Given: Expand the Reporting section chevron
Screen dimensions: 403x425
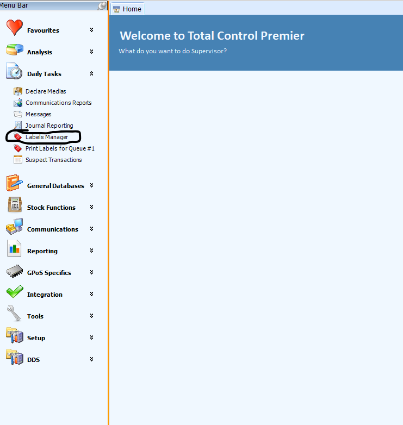Looking at the screenshot, I should point(92,251).
